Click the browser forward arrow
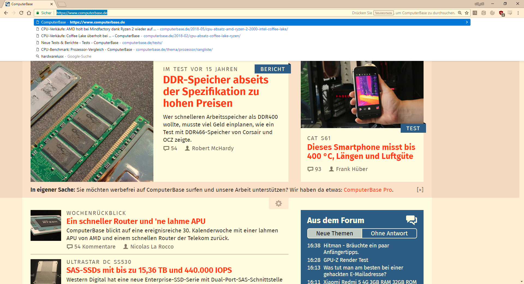This screenshot has height=284, width=524. coord(14,13)
